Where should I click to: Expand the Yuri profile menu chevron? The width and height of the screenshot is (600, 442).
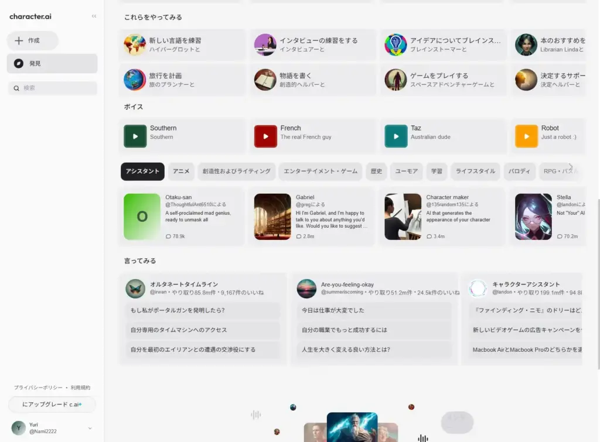[91, 428]
